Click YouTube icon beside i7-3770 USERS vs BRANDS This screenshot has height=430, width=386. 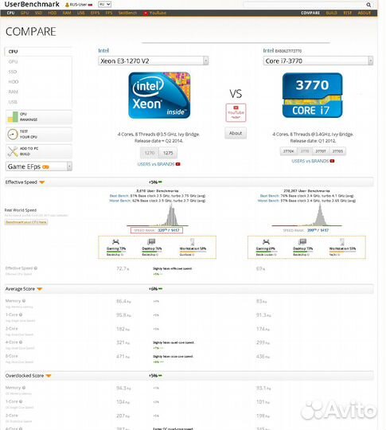coord(332,161)
